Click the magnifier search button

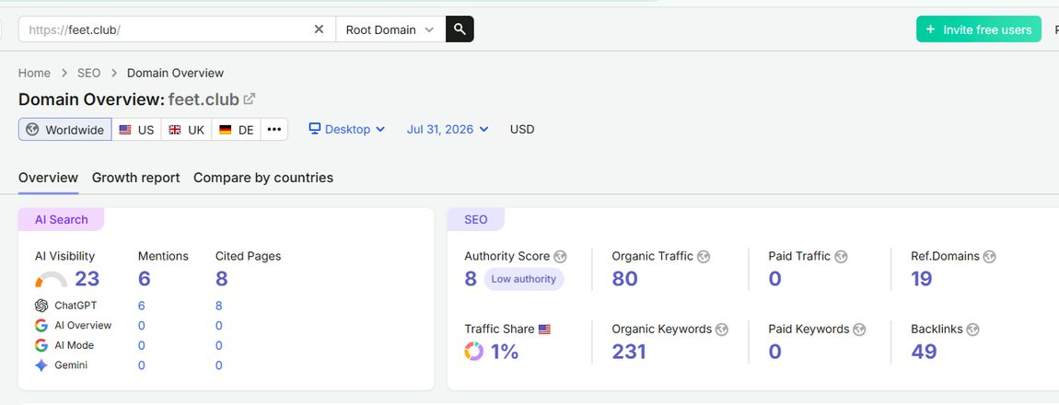point(460,29)
